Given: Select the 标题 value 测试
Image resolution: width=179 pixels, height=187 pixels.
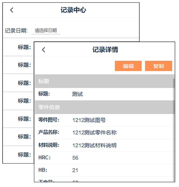Looking at the screenshot, I should click(77, 94).
